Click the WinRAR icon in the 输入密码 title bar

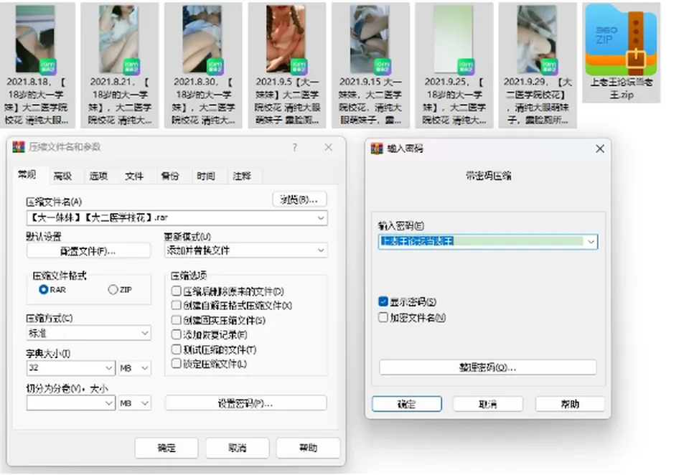click(x=377, y=149)
